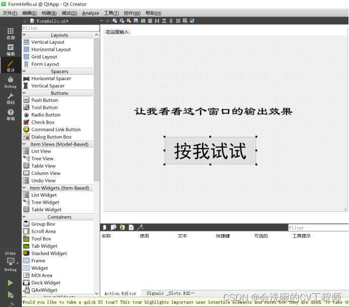Apply Lay Out Horizontally from toolbar
Image resolution: width=349 pixels, height=307 pixels.
pos(143,21)
